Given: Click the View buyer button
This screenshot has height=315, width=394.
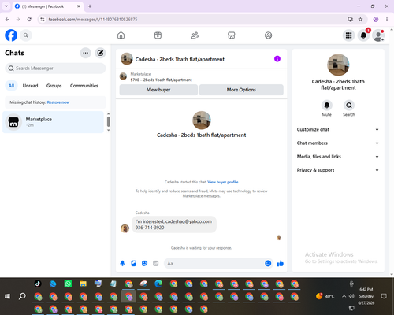Looking at the screenshot, I should tap(158, 90).
